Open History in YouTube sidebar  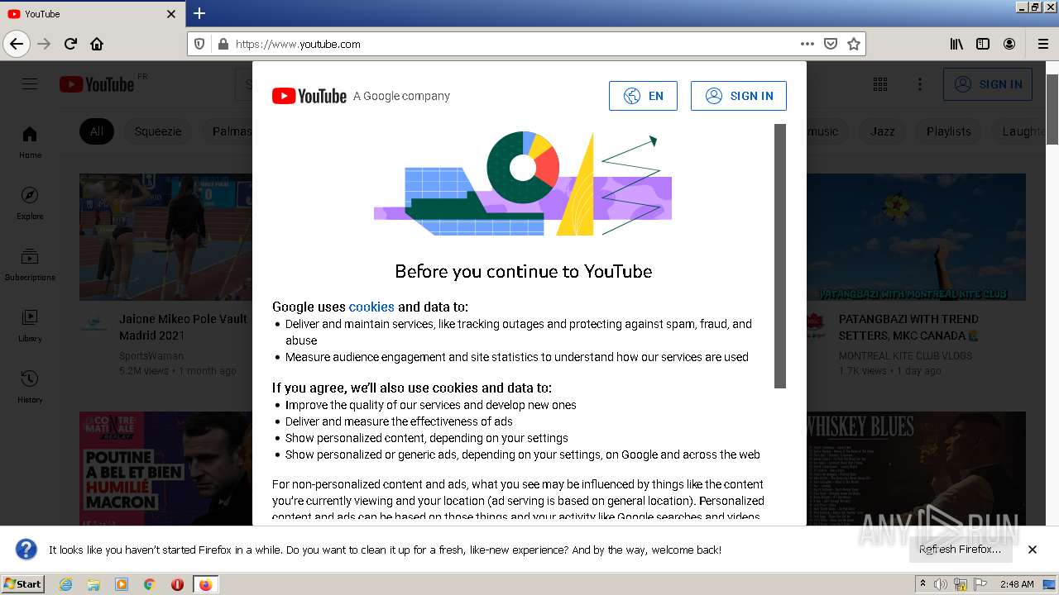30,387
